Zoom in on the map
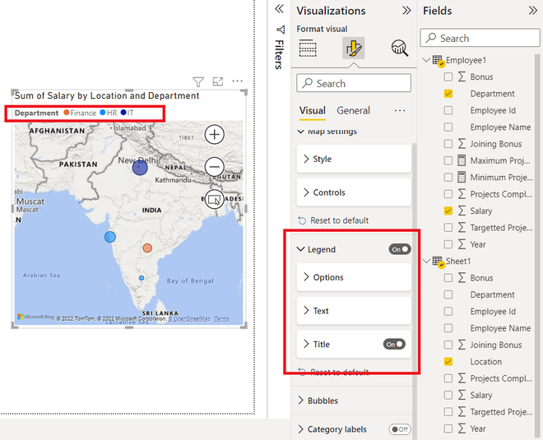 coord(215,134)
